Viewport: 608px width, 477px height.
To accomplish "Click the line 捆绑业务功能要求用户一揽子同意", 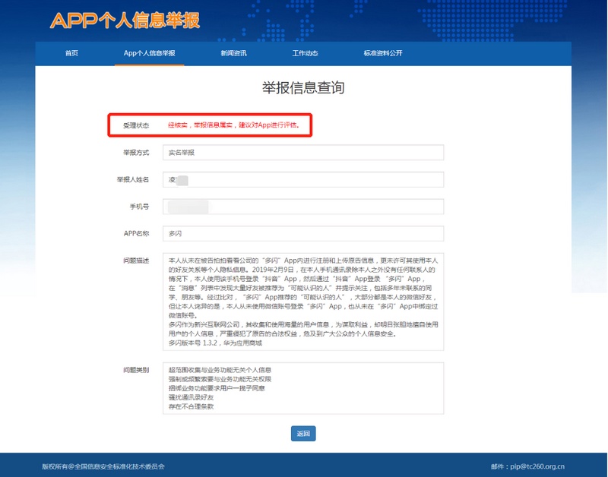I will pos(217,388).
